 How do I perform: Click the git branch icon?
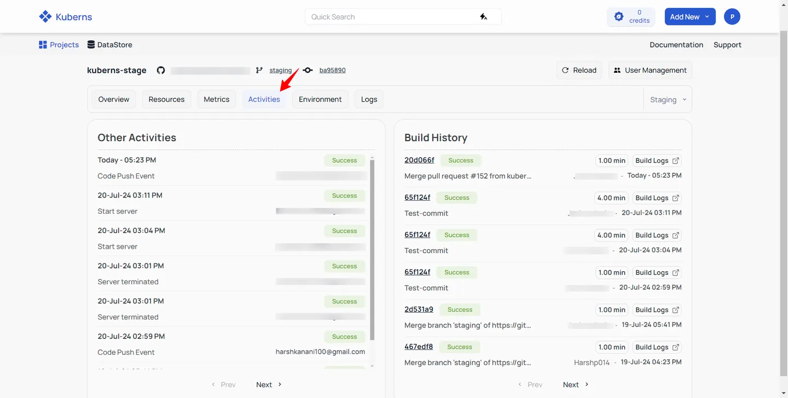259,70
